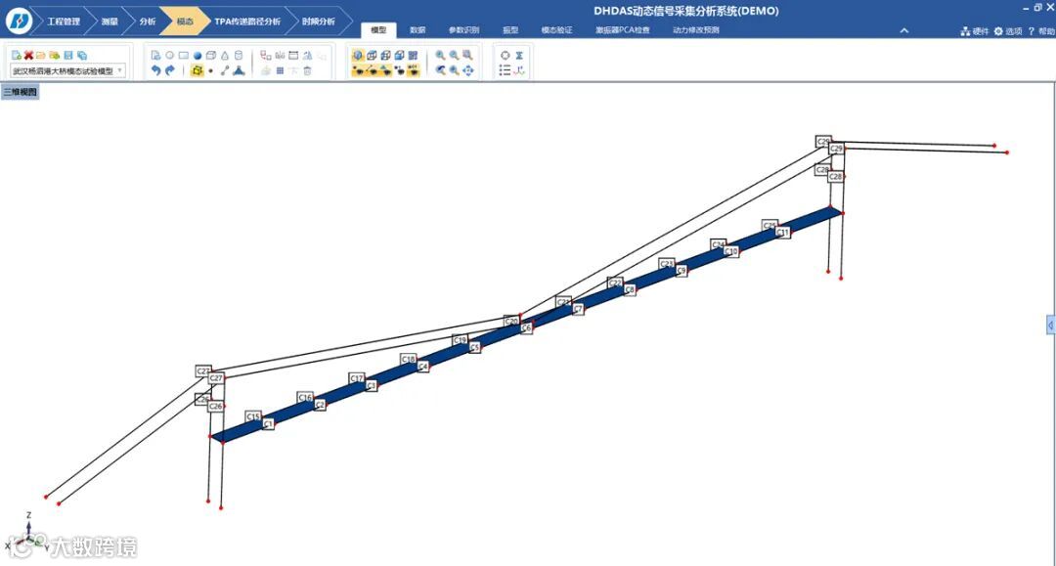Switch to the 分析 workflow step

(x=148, y=22)
